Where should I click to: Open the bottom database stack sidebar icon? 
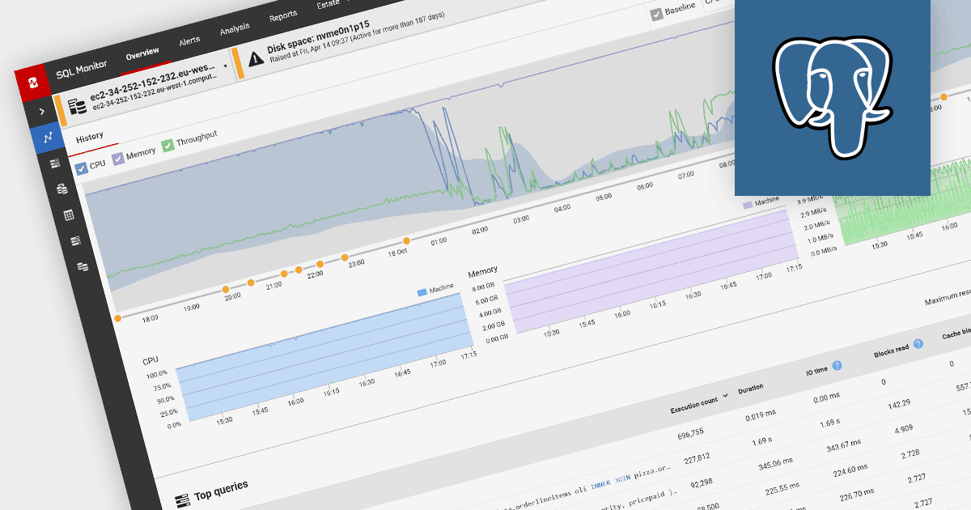point(82,266)
